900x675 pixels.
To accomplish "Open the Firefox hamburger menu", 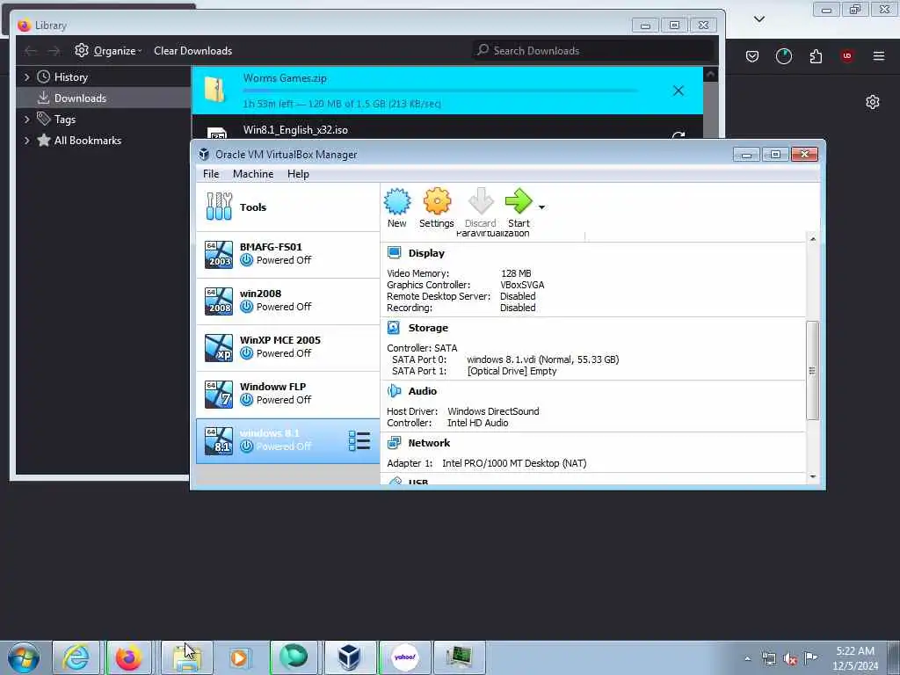I will point(879,56).
